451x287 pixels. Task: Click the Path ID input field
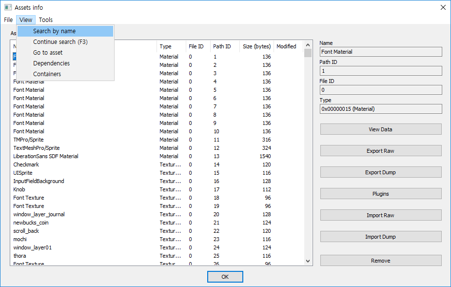coord(380,70)
